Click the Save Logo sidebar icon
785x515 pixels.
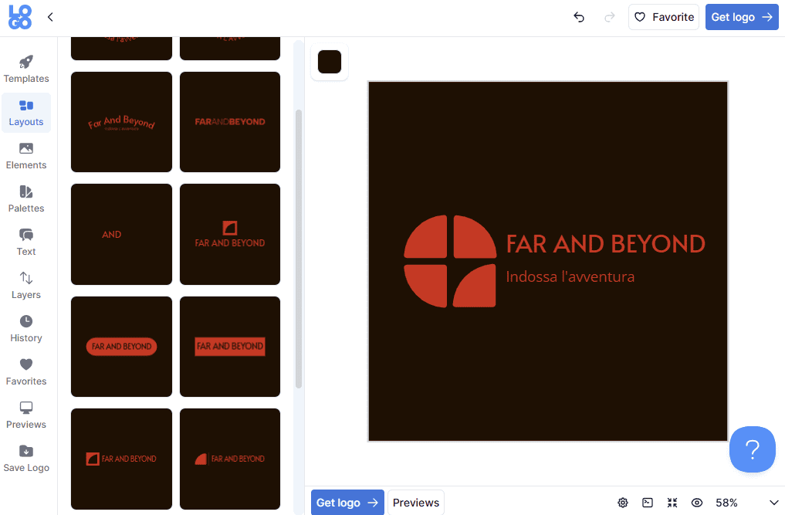pyautogui.click(x=26, y=459)
